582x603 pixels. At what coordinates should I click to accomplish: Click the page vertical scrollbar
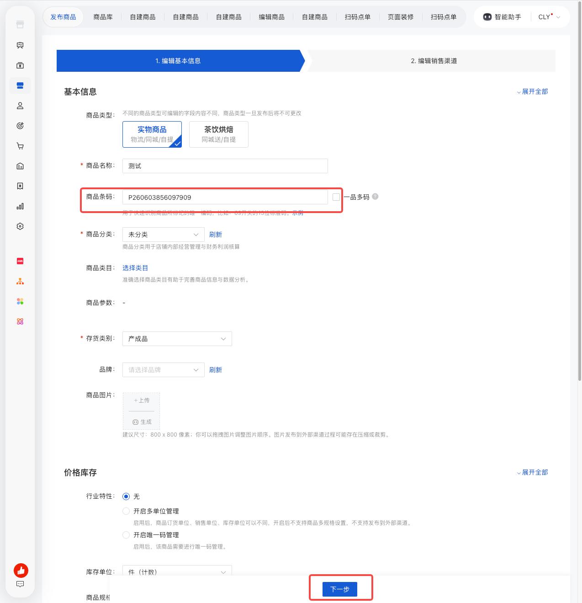tap(580, 192)
